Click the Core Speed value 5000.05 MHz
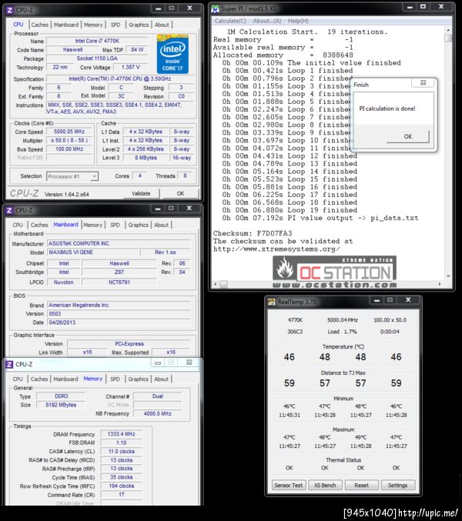This screenshot has height=521, width=462. click(69, 132)
